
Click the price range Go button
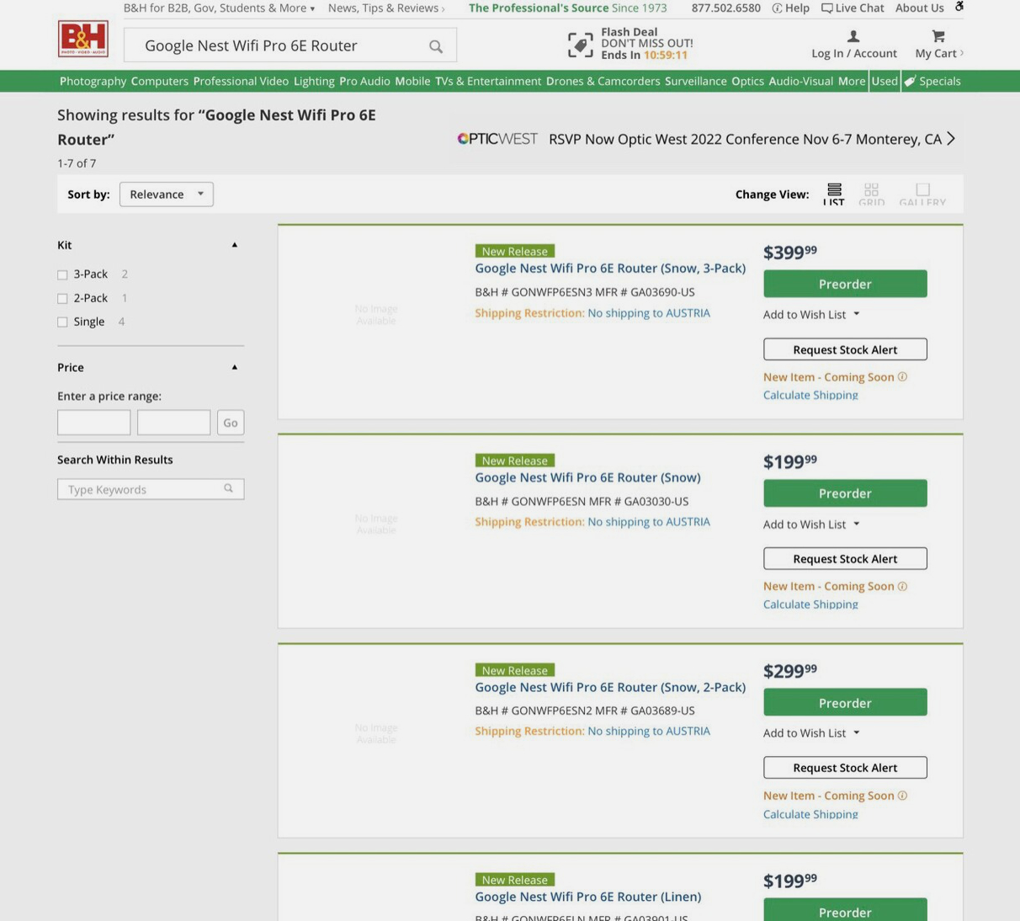pos(231,423)
